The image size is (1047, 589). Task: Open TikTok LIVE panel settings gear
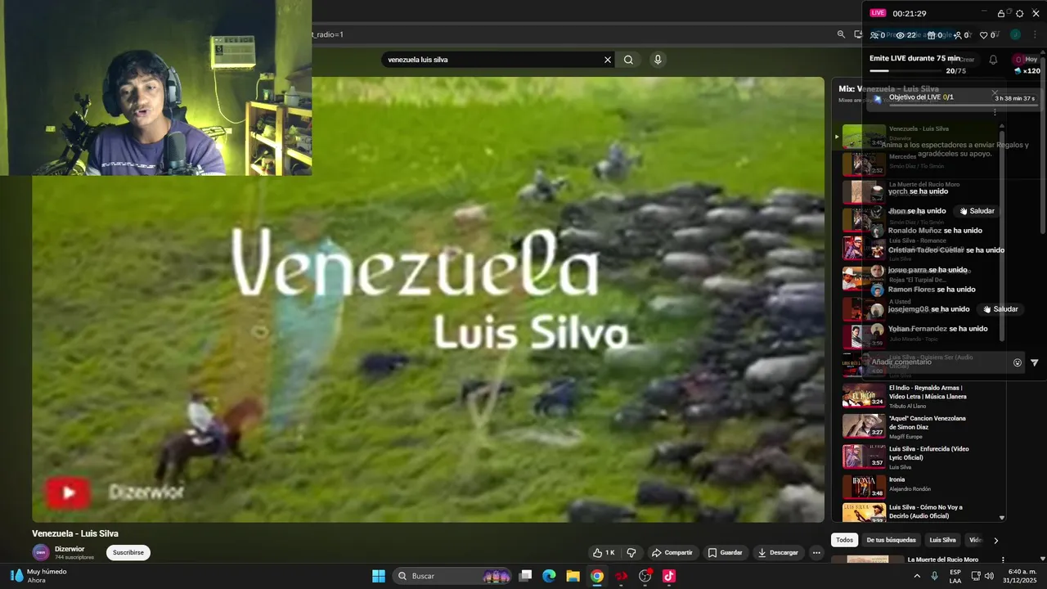tap(1019, 13)
